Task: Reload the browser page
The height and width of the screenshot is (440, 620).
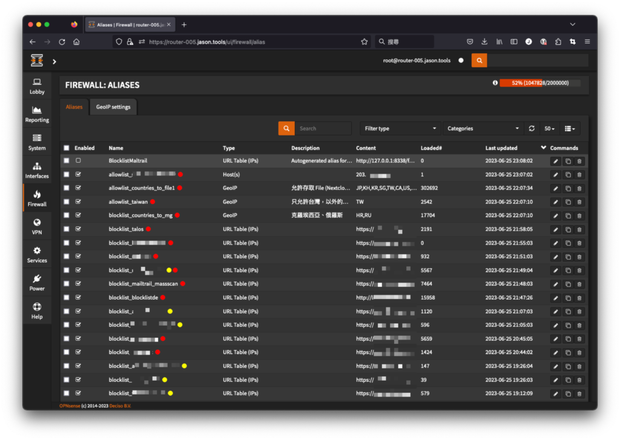Action: (x=62, y=42)
